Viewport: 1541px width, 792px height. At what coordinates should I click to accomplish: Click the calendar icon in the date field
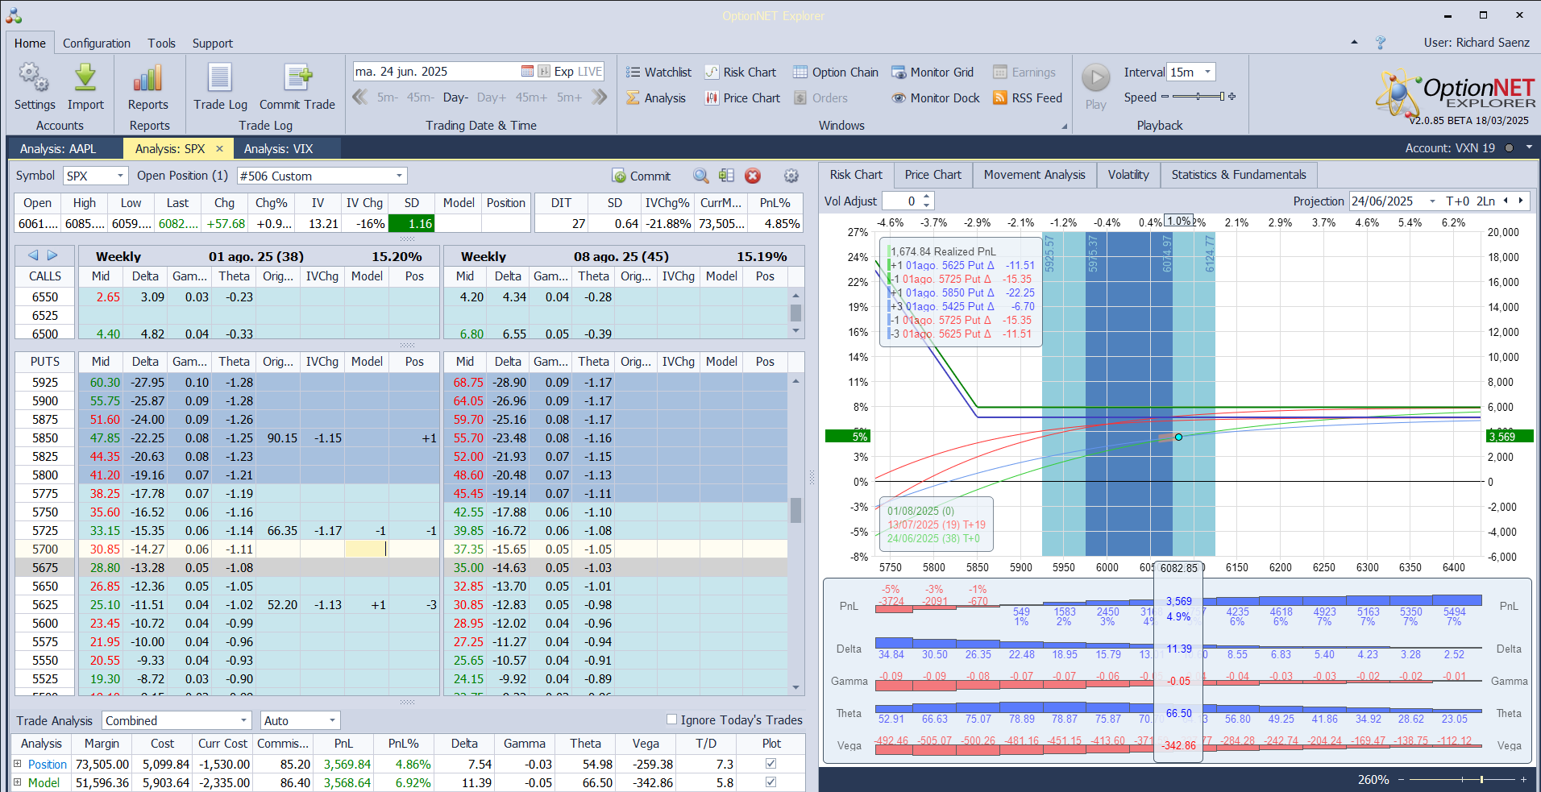point(527,72)
